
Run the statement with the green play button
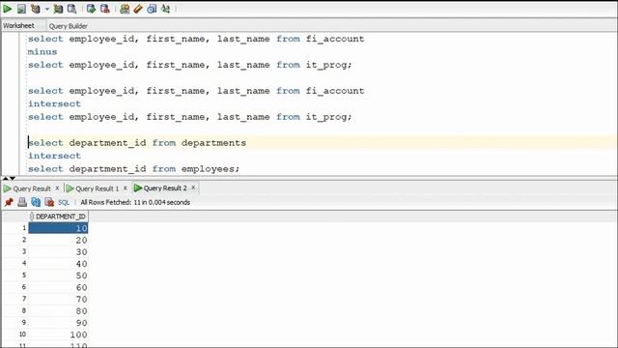point(8,9)
